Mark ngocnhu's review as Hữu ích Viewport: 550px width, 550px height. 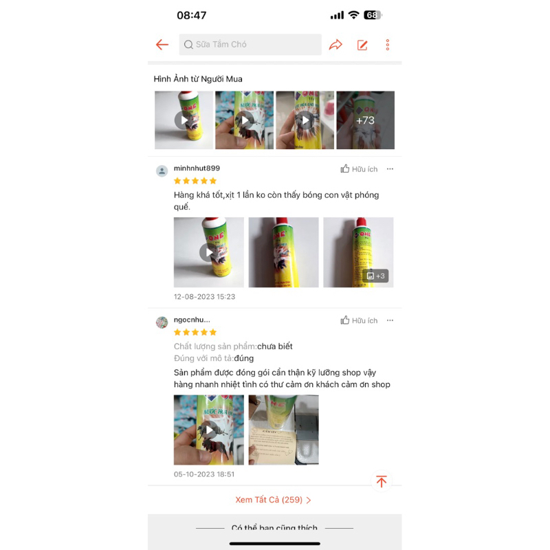click(x=359, y=320)
